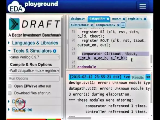This screenshot has height=120, width=160.
Task: Collapse the Tools & Simulators section
Action: (32, 51)
